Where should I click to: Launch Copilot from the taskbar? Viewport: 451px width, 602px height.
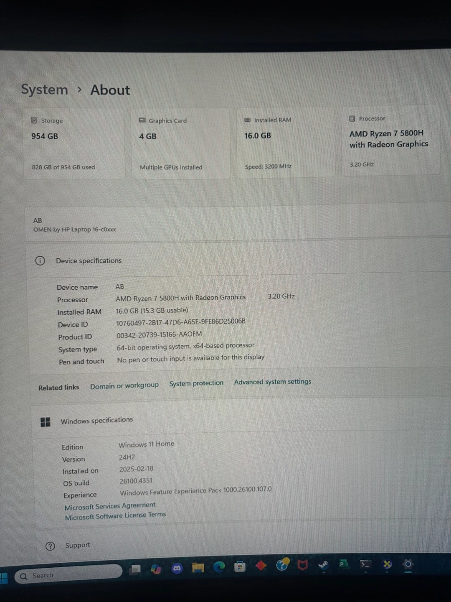tap(156, 569)
